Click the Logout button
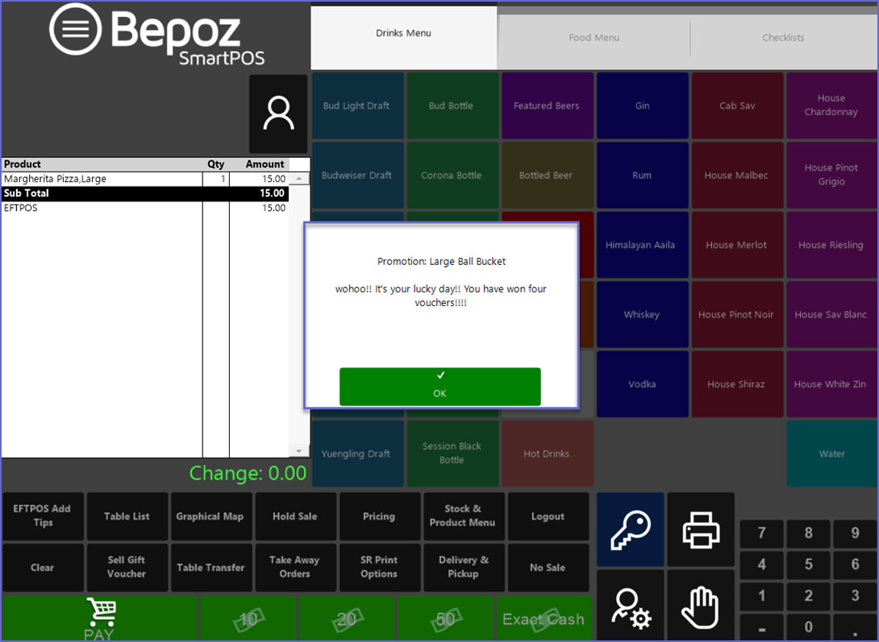The width and height of the screenshot is (879, 642). click(548, 516)
